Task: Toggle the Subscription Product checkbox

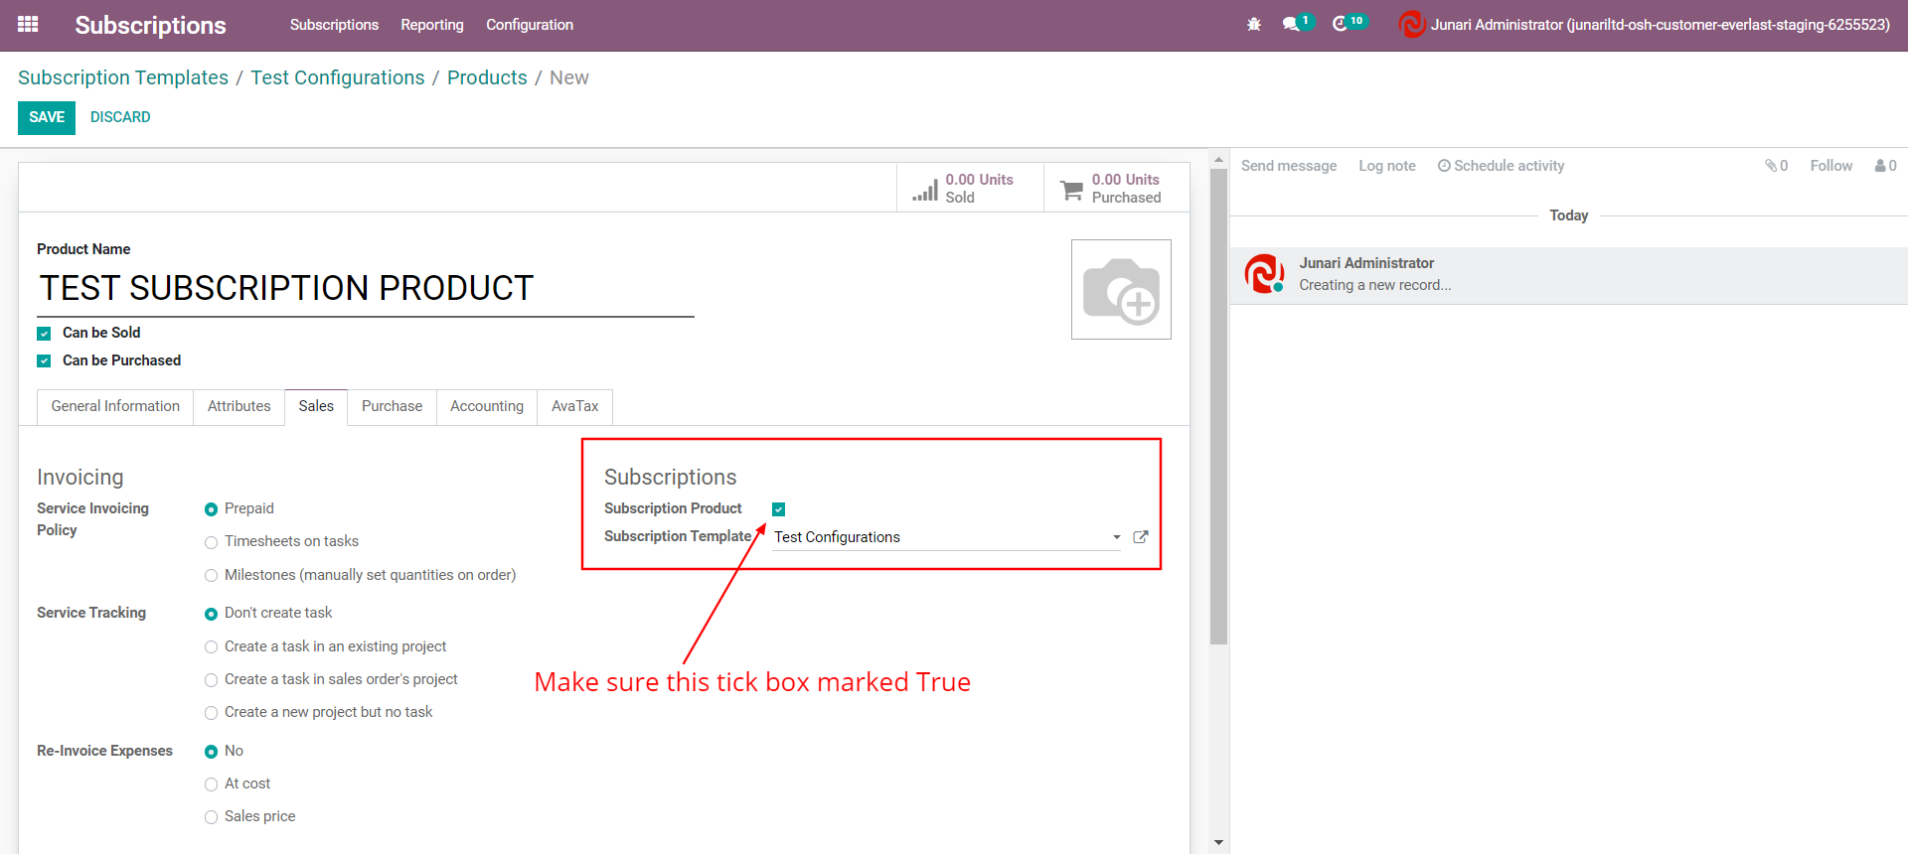Action: coord(779,509)
